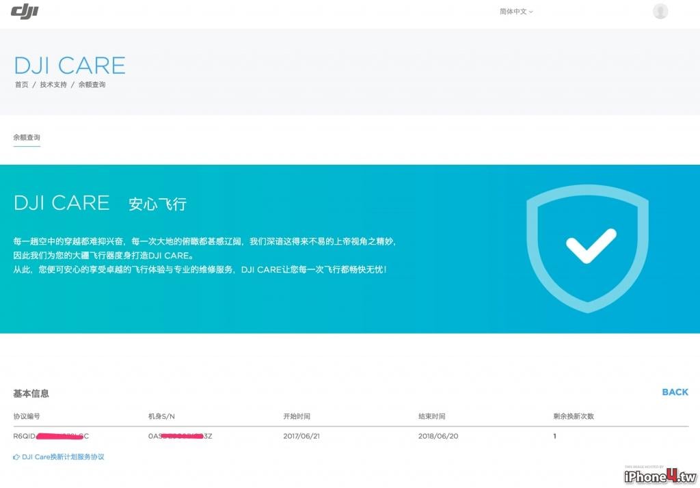Click the BACK link
The width and height of the screenshot is (700, 488).
point(675,392)
